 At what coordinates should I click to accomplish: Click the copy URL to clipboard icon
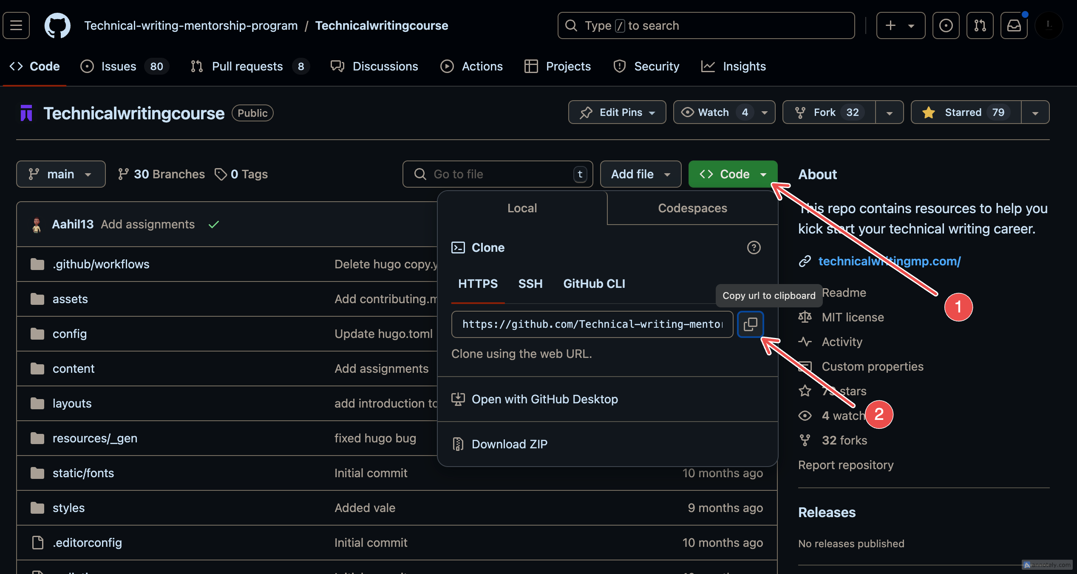pyautogui.click(x=750, y=324)
